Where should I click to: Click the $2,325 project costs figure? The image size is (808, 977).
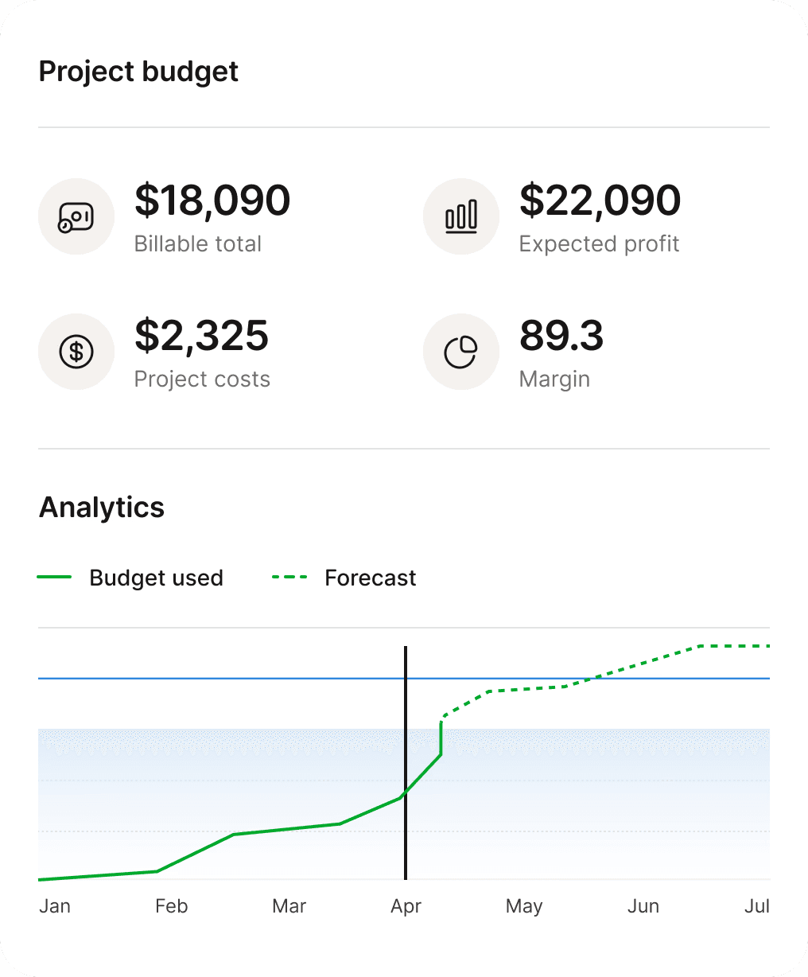coord(201,336)
